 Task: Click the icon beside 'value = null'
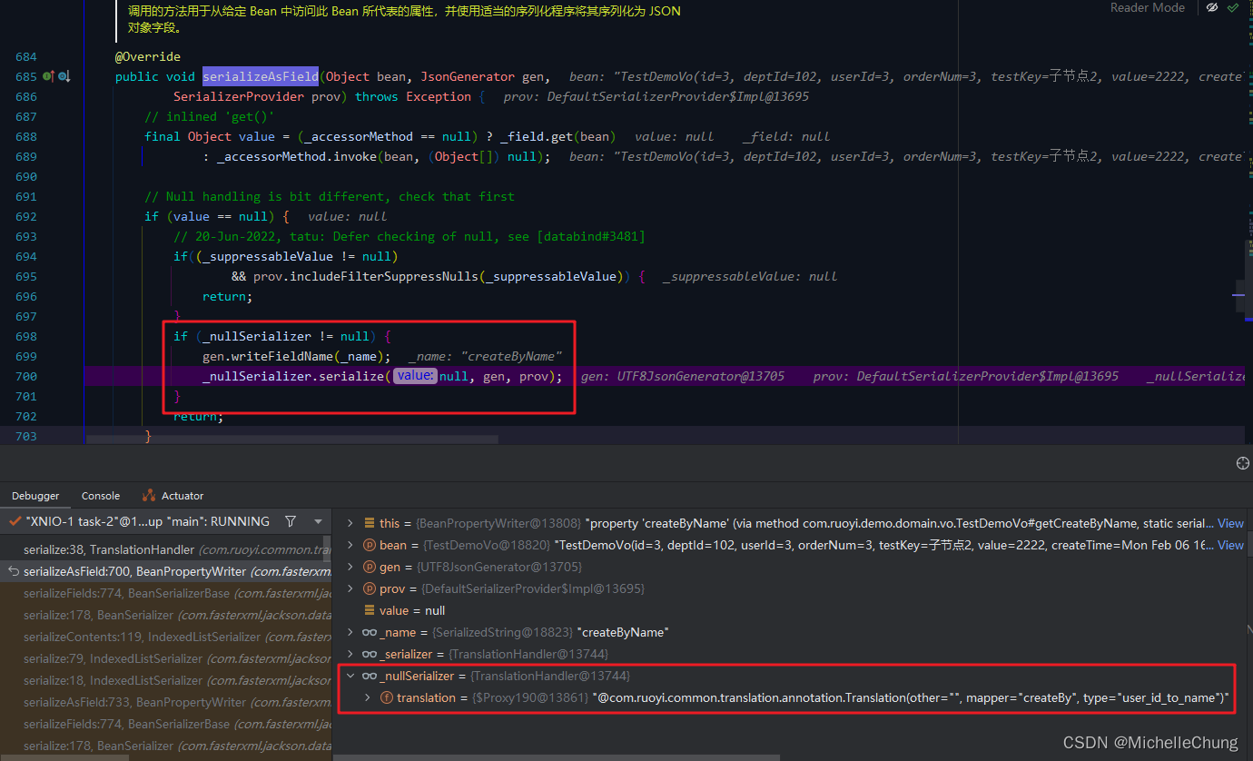[370, 610]
